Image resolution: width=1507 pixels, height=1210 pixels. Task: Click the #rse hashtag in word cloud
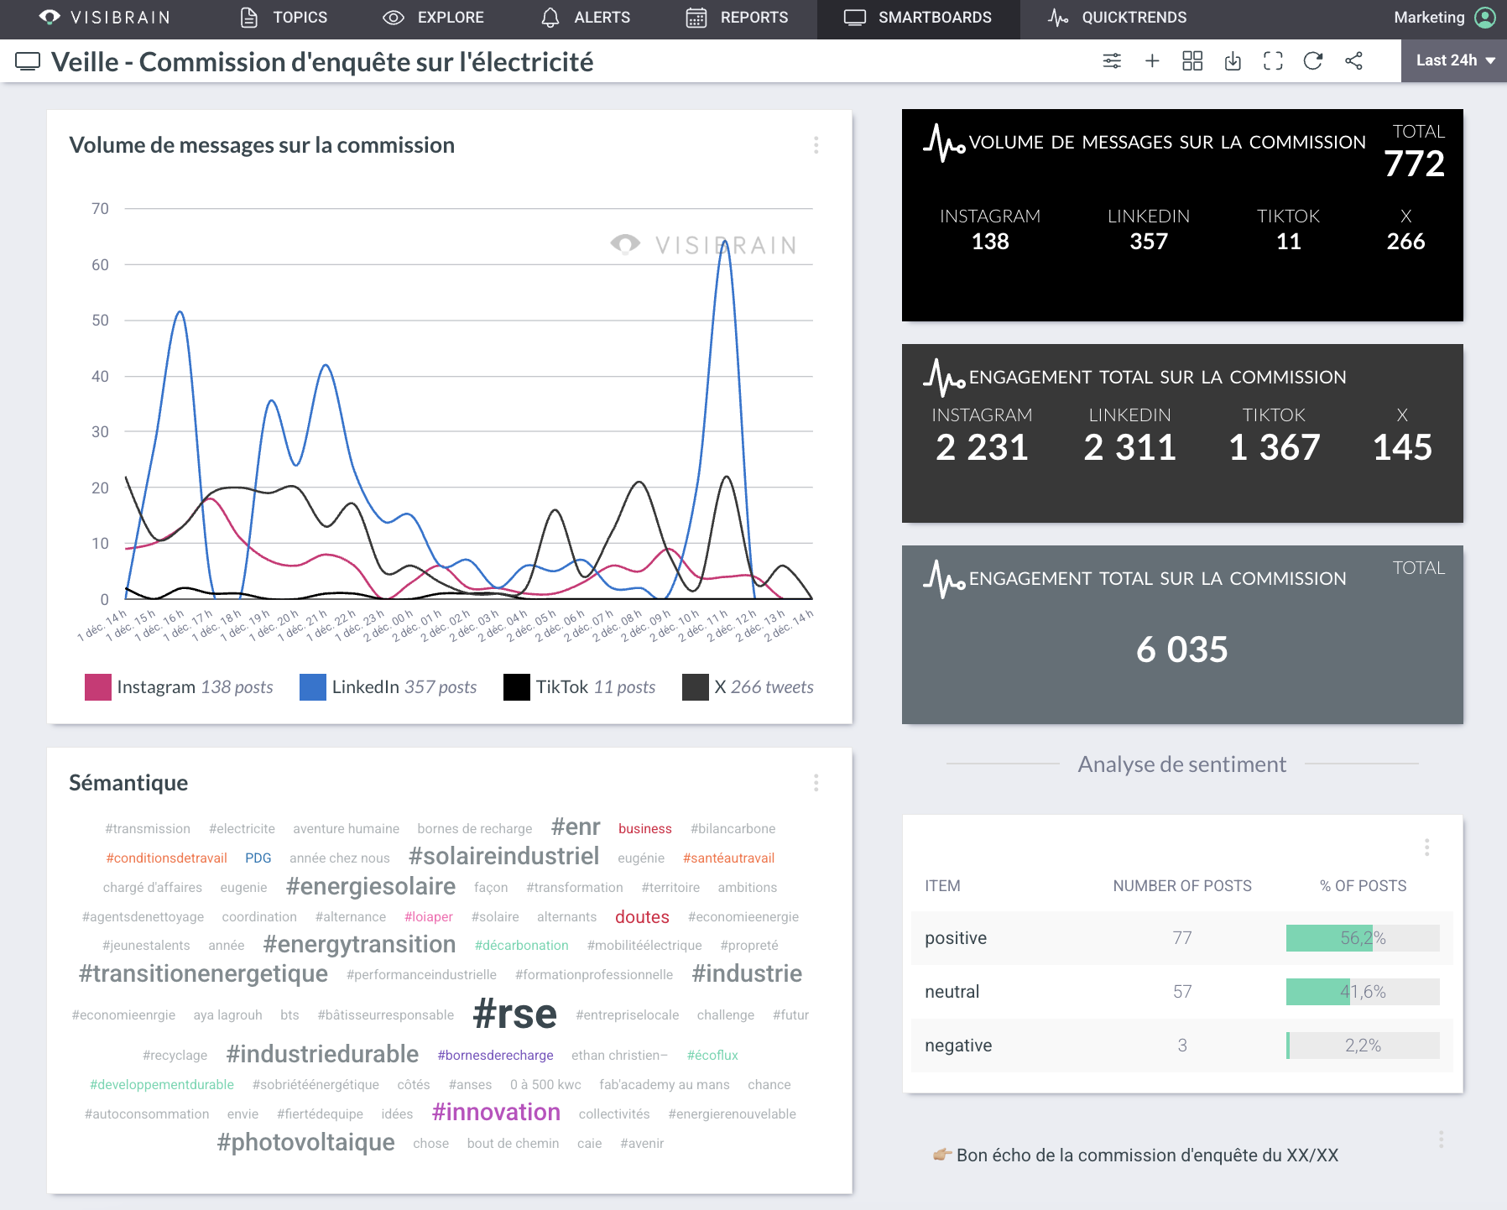pos(514,1014)
